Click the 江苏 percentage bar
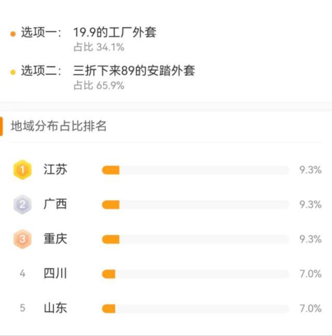The image size is (332, 336). point(195,170)
